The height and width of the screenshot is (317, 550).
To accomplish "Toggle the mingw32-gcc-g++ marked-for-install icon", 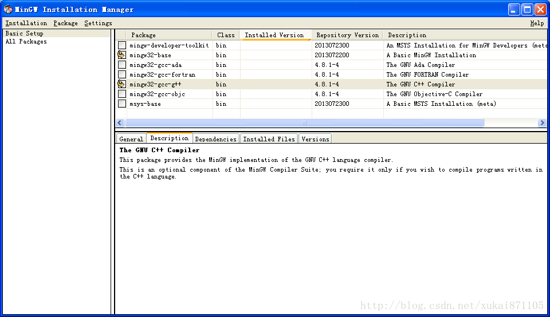I will tap(121, 84).
